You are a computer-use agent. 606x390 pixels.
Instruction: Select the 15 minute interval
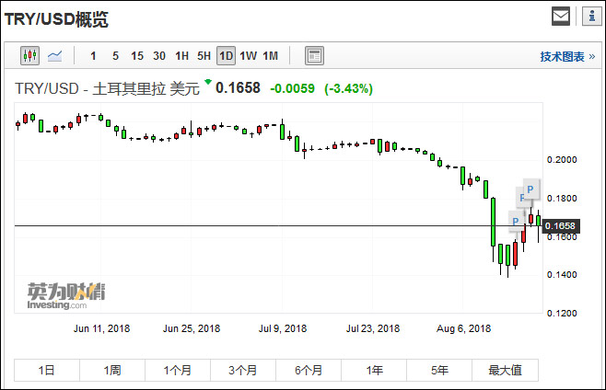[137, 56]
